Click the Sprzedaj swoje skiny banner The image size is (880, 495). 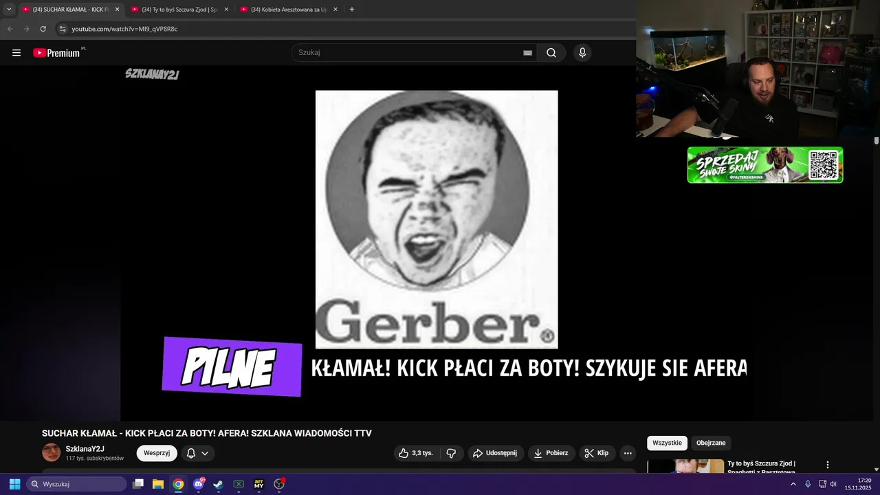pyautogui.click(x=765, y=165)
